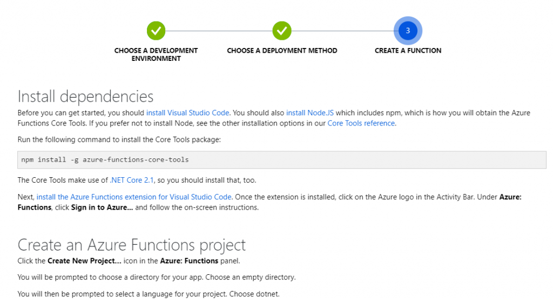Open the install Visual Studio Code link
This screenshot has width=553, height=299.
click(187, 113)
